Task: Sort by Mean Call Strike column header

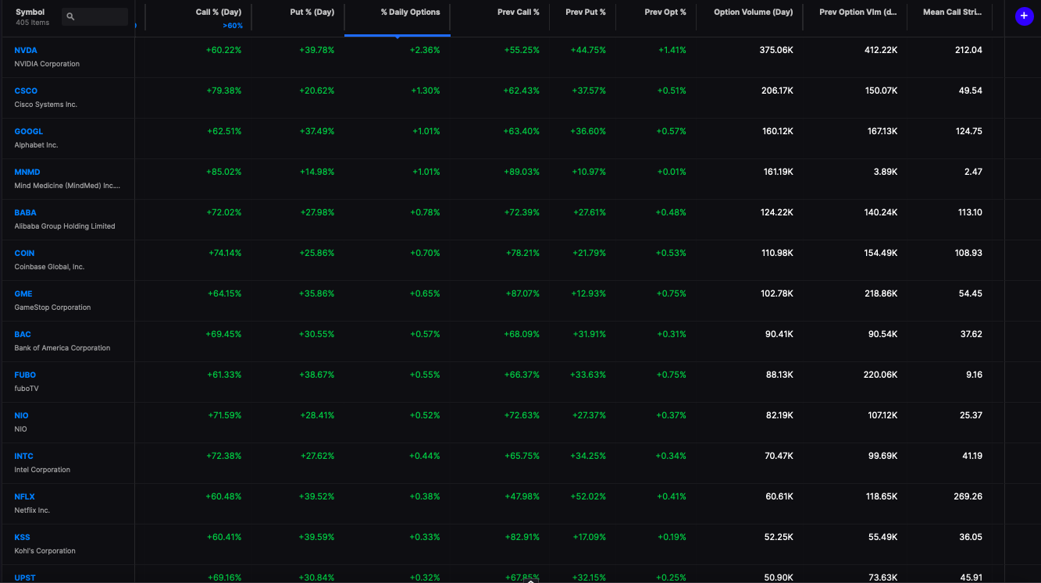Action: (952, 12)
